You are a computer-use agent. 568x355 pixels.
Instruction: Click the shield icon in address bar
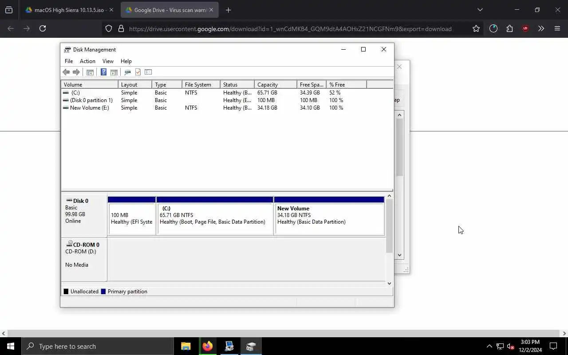click(109, 28)
